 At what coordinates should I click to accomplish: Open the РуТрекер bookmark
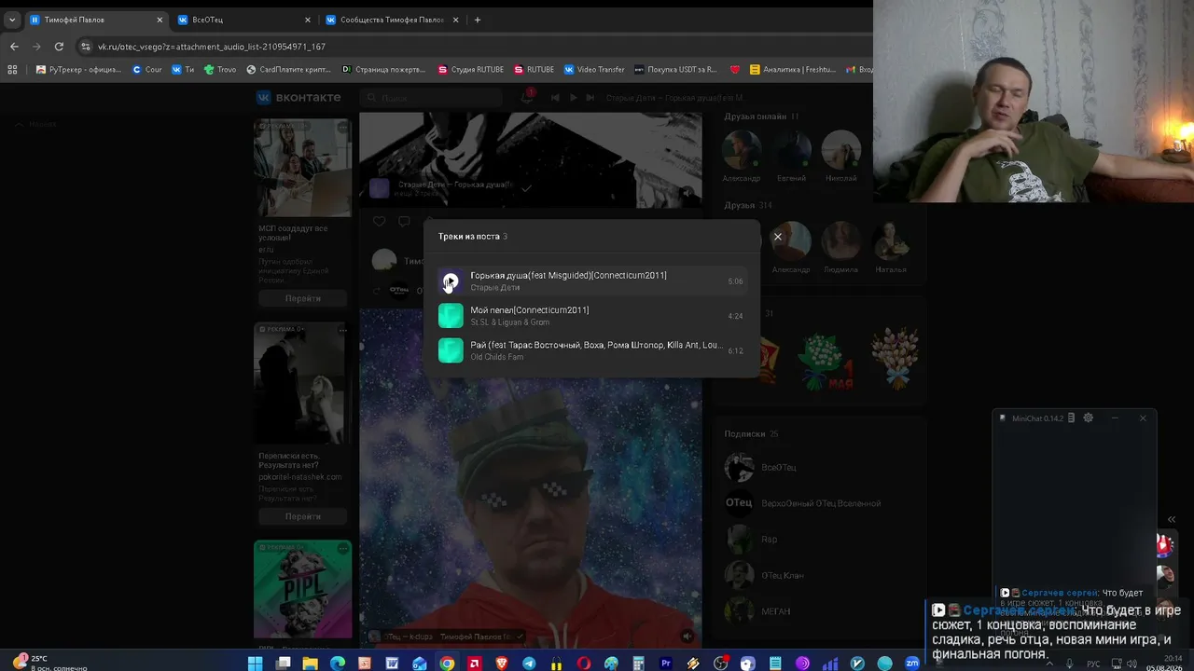pos(78,69)
